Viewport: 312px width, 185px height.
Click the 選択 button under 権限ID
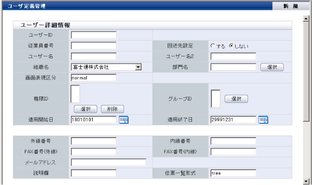(x=85, y=109)
